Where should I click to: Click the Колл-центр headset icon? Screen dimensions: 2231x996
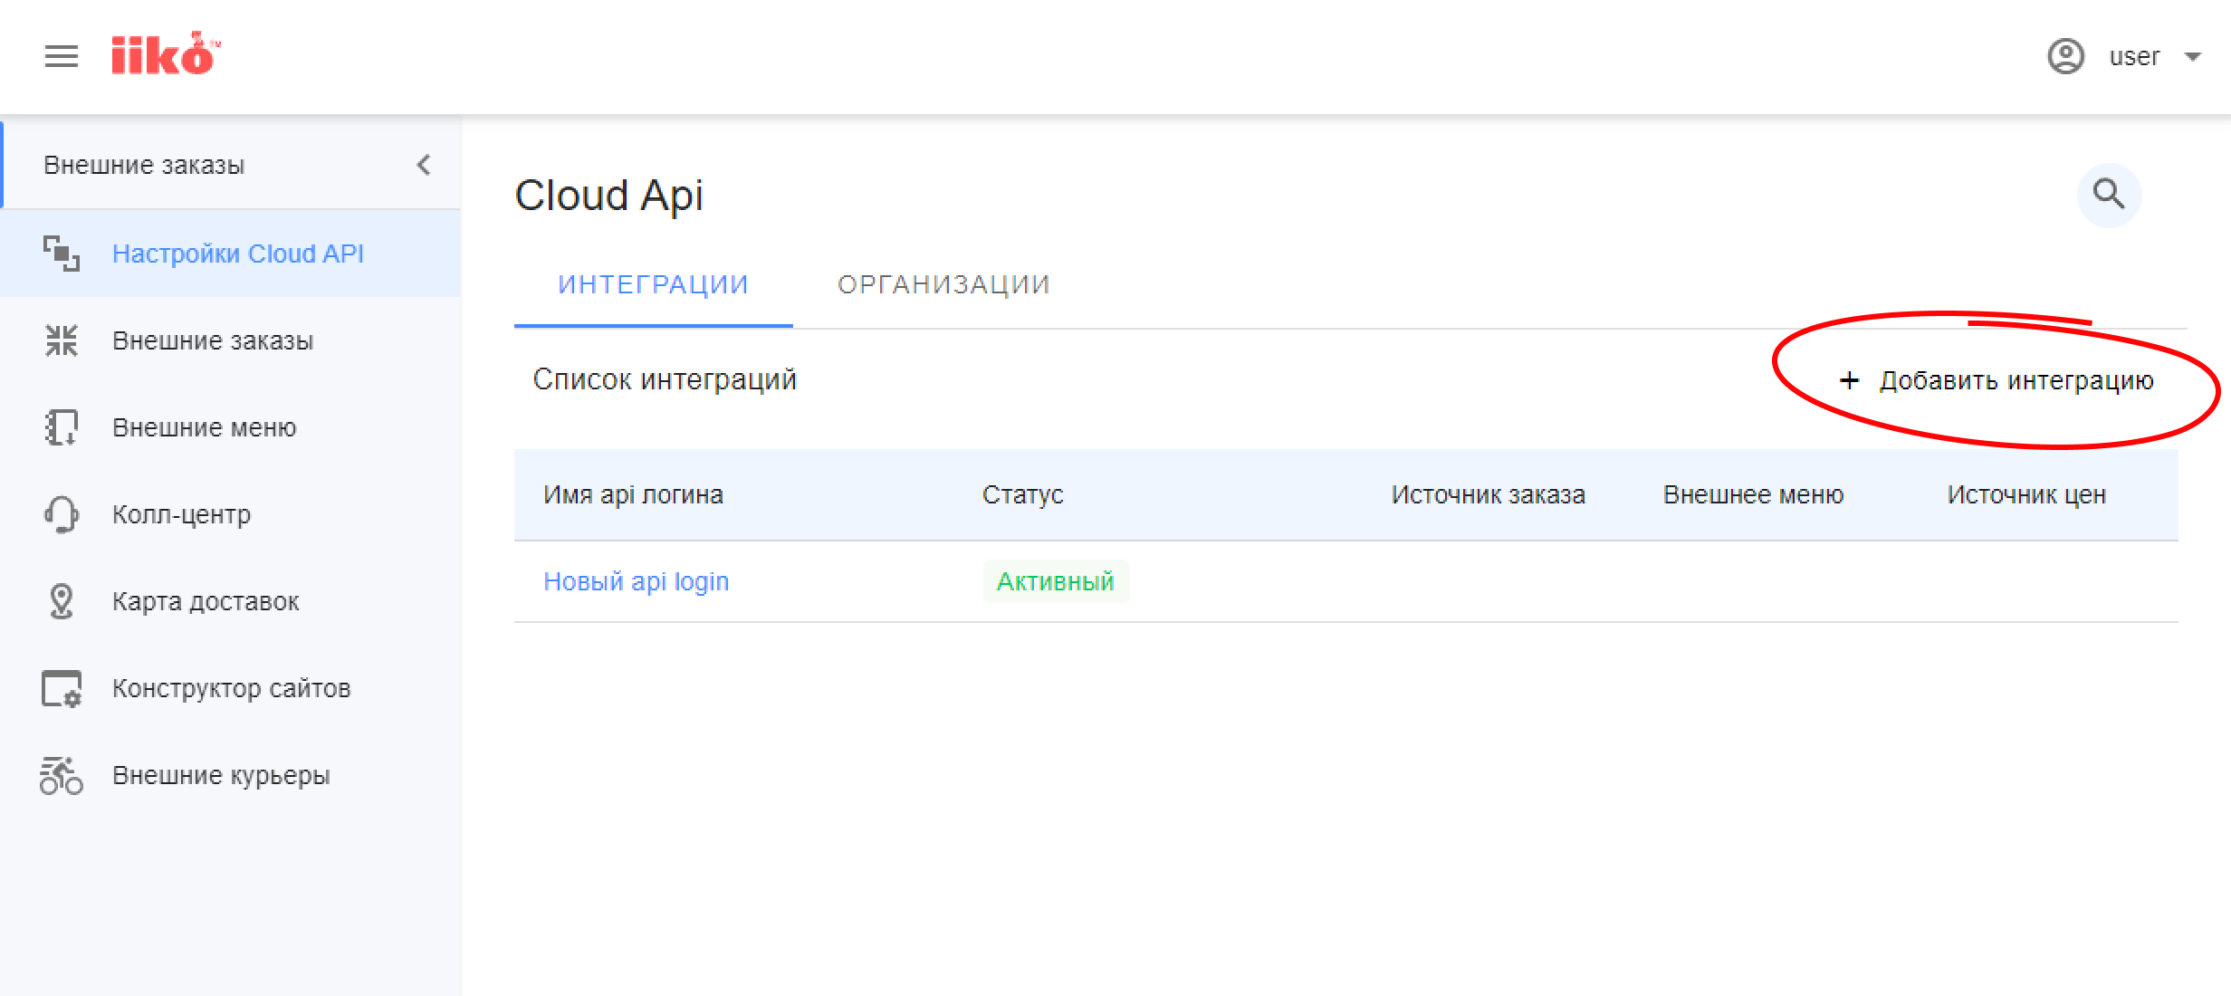click(x=62, y=514)
